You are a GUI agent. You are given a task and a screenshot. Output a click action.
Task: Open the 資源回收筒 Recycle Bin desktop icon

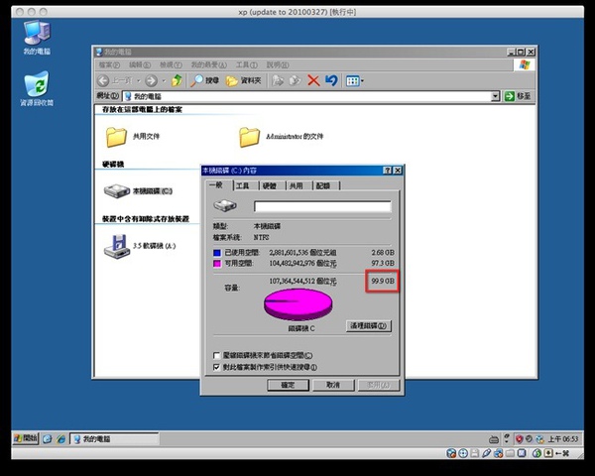[x=37, y=88]
